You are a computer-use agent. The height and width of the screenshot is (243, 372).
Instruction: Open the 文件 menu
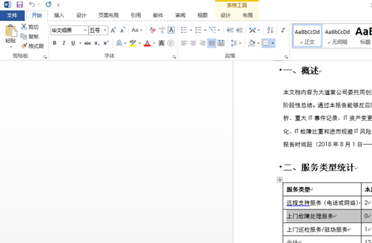(x=12, y=15)
